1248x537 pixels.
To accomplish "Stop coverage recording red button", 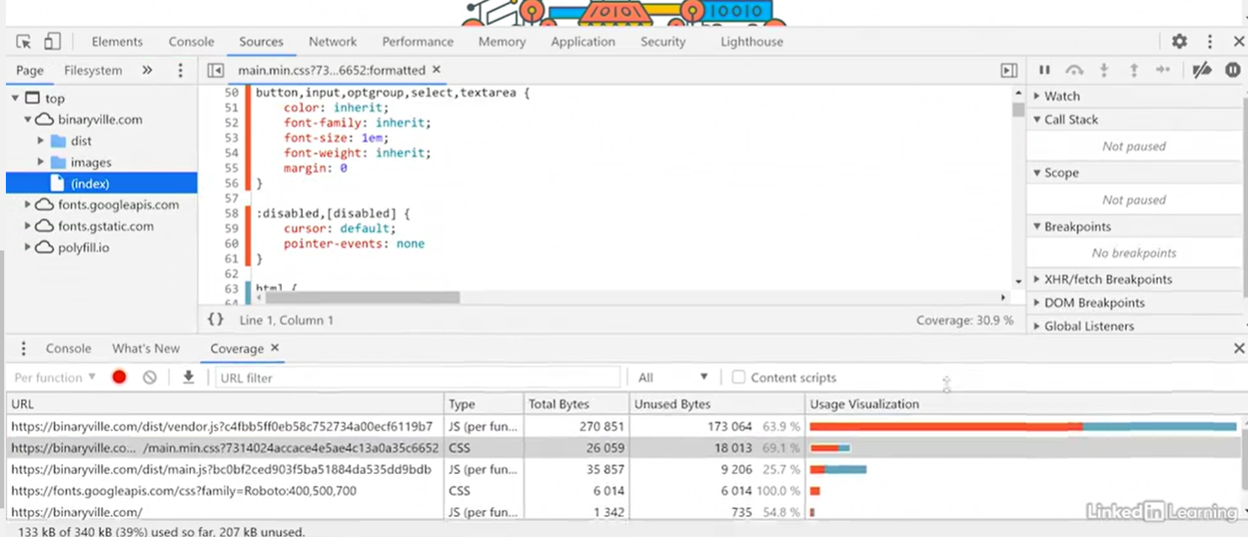I will 119,377.
